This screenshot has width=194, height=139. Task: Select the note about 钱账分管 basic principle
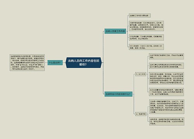(166, 92)
